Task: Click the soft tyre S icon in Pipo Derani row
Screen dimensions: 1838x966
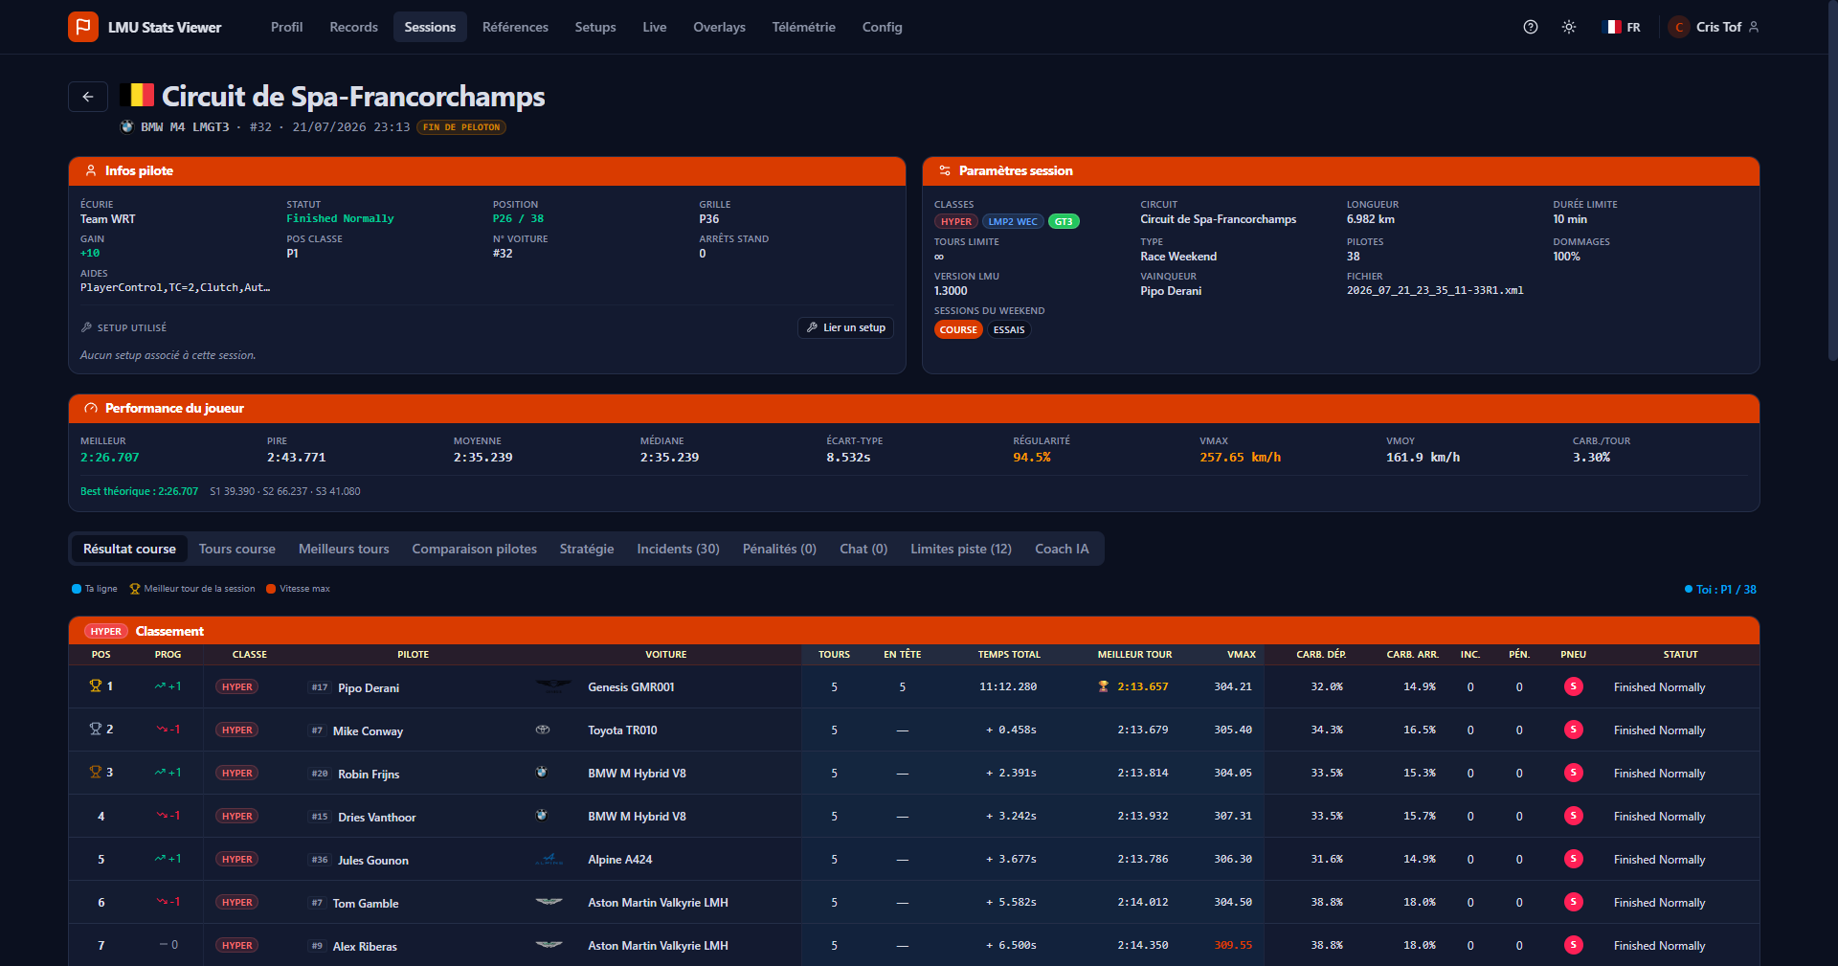Action: pyautogui.click(x=1573, y=686)
